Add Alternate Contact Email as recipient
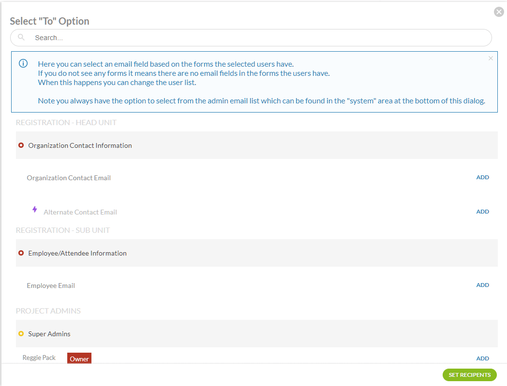The image size is (507, 386). point(482,212)
